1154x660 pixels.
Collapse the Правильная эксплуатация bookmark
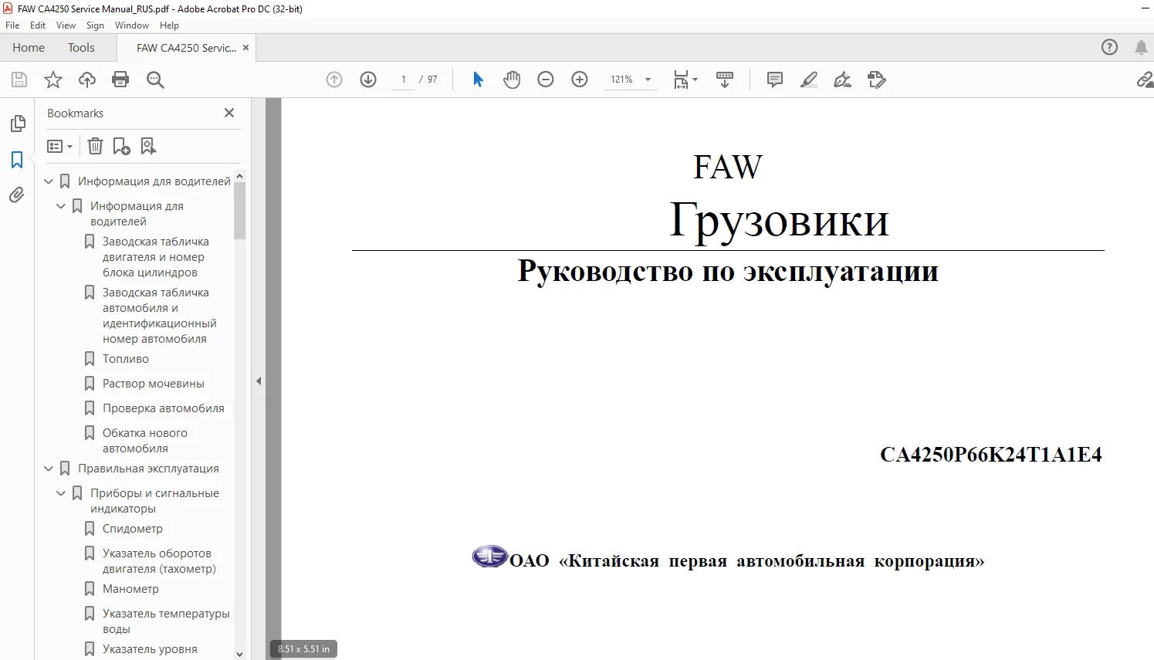pyautogui.click(x=49, y=469)
